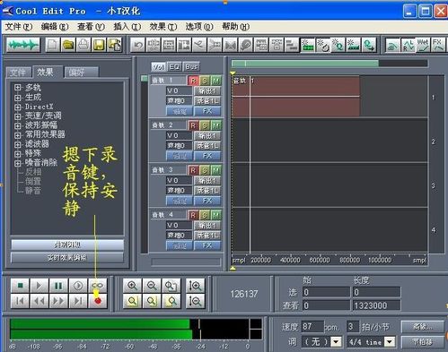Undo using the curved arrow icon
This screenshot has height=352, width=448.
click(x=138, y=45)
